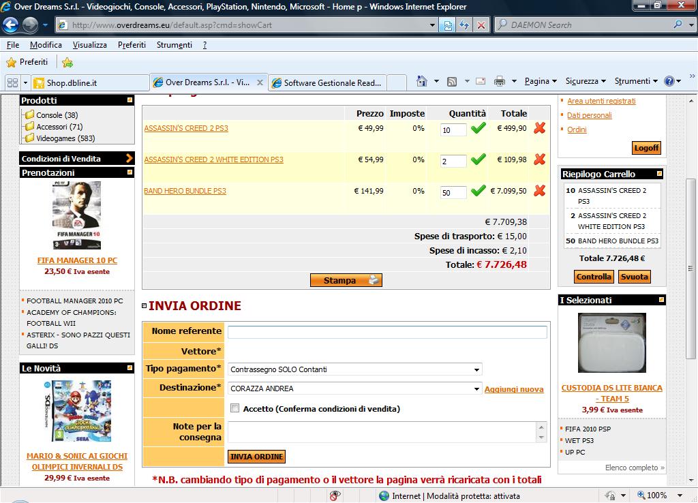Refresh the page with the reload icon
This screenshot has height=503, width=698.
464,25
